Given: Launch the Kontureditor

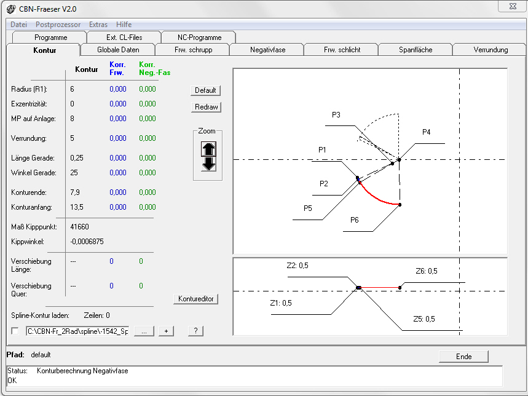Looking at the screenshot, I should (x=195, y=299).
